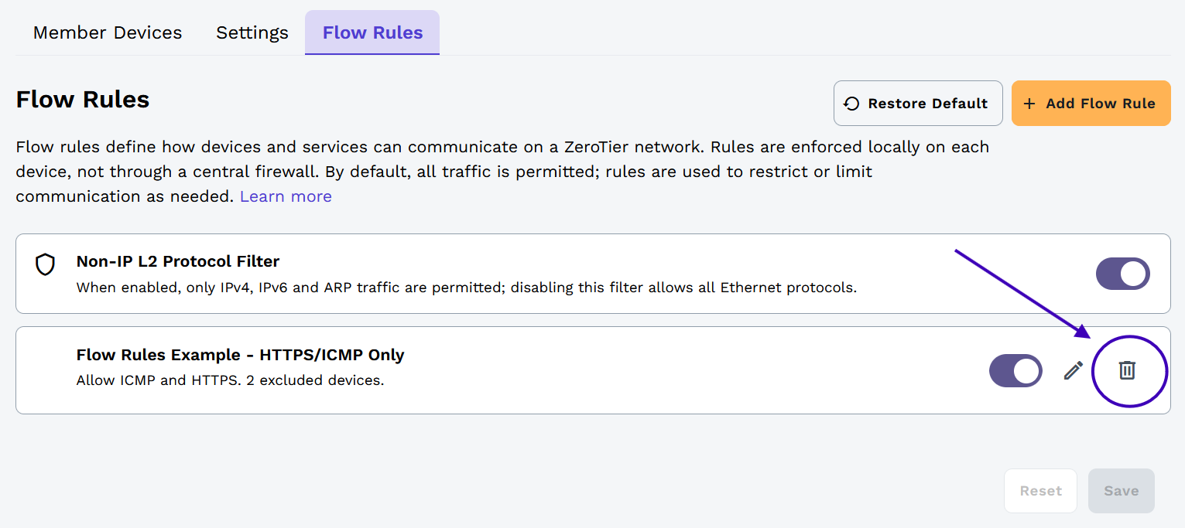Select the pencil icon next to the toggle

click(1073, 370)
